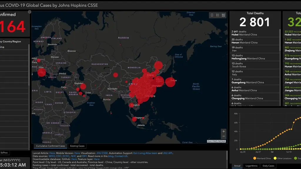The image size is (301, 169).
Task: Visit the WHO data source link
Action: [x=52, y=156]
